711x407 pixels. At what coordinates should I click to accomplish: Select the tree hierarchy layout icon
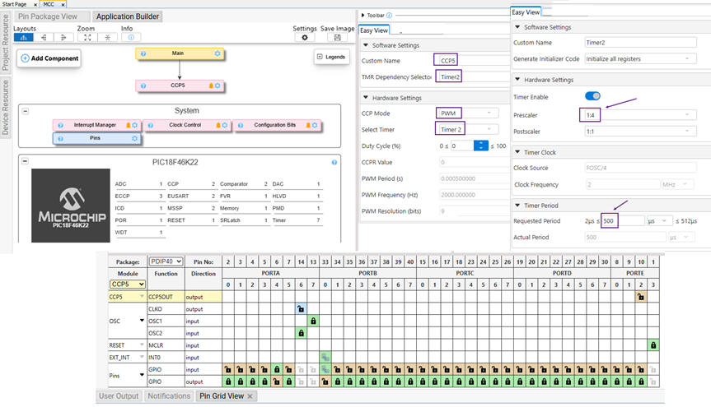coord(24,38)
